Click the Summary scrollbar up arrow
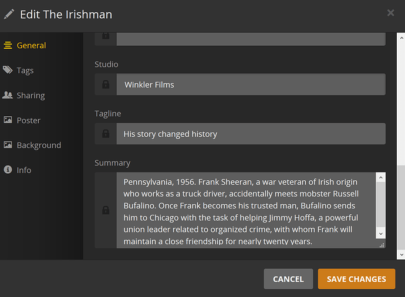The width and height of the screenshot is (405, 297). [381, 177]
